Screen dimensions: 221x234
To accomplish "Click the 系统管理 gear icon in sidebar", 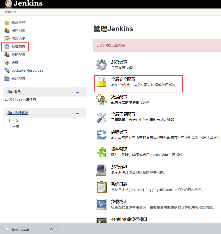I will click(7, 46).
